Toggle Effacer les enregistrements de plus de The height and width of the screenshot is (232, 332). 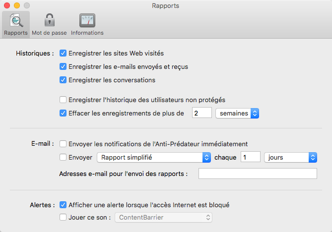coord(63,113)
